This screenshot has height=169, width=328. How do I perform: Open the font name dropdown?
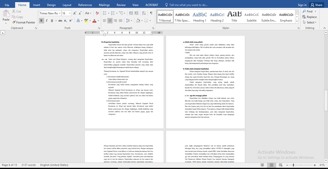point(59,13)
